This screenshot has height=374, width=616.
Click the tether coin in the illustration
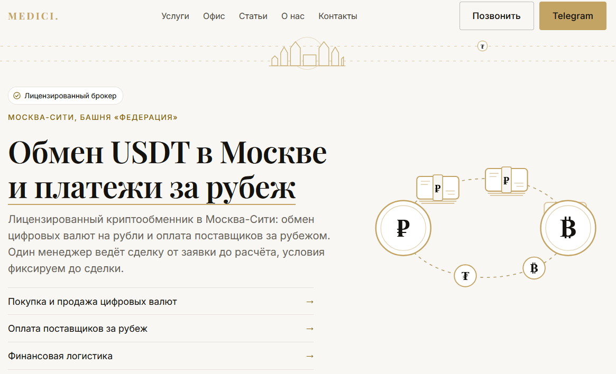pos(465,276)
